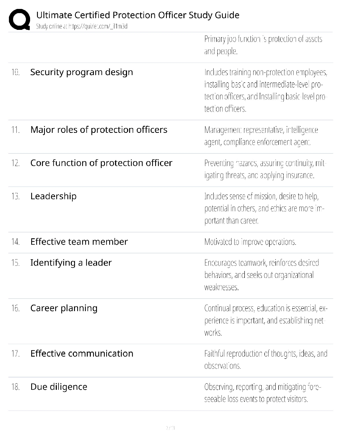Click row number 10 label
The height and width of the screenshot is (442, 341).
[15, 73]
